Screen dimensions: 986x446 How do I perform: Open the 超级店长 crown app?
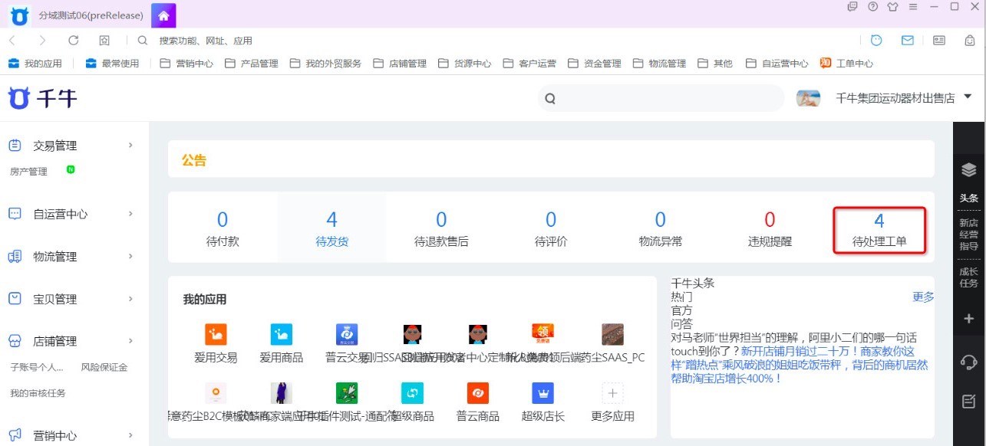coord(543,393)
